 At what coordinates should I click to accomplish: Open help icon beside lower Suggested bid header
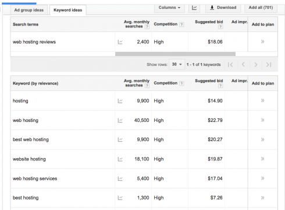(220, 86)
